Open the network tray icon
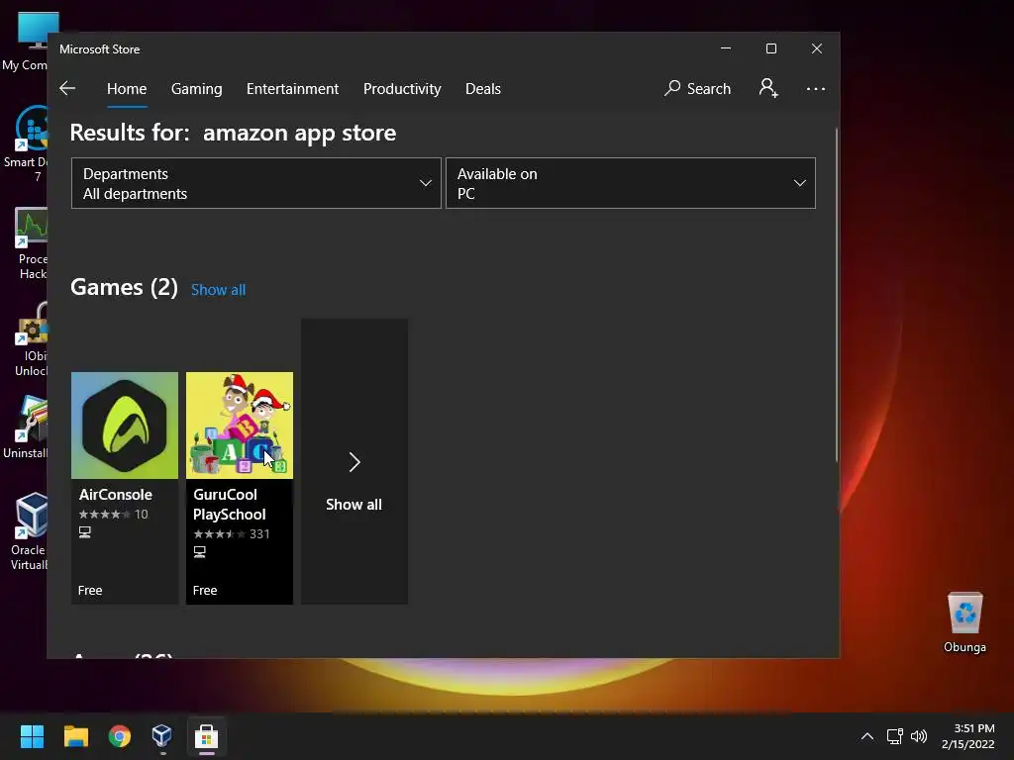Viewport: 1014px width, 760px height. click(x=895, y=736)
